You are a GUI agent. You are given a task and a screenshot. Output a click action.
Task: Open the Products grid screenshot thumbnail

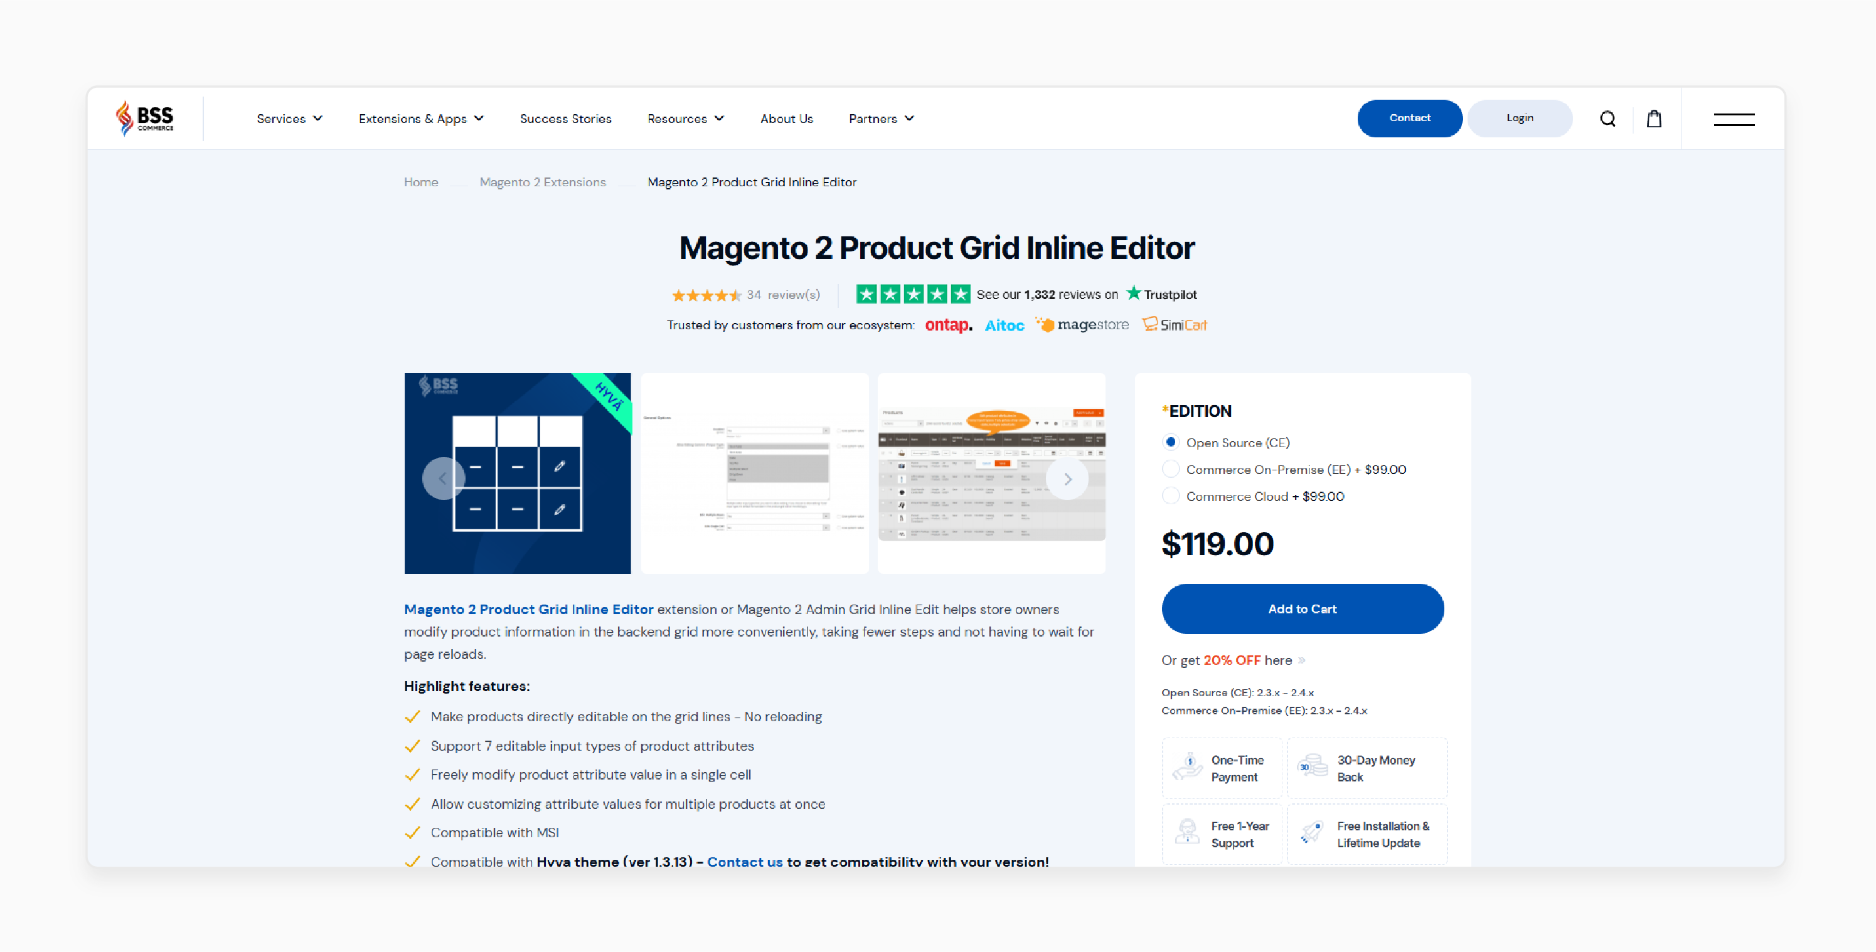(991, 473)
